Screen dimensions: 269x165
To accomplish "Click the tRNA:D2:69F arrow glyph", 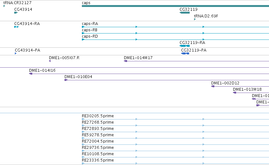I will click(x=195, y=19).
